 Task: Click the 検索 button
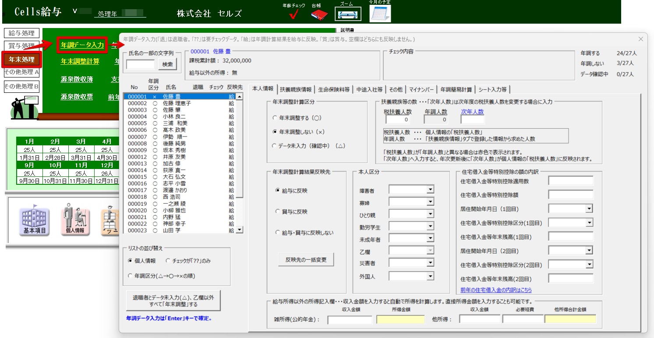[167, 64]
